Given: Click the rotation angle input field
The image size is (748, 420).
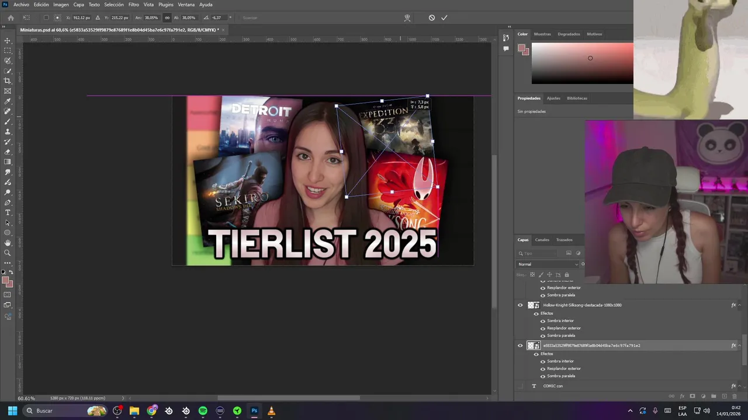Looking at the screenshot, I should tap(220, 17).
